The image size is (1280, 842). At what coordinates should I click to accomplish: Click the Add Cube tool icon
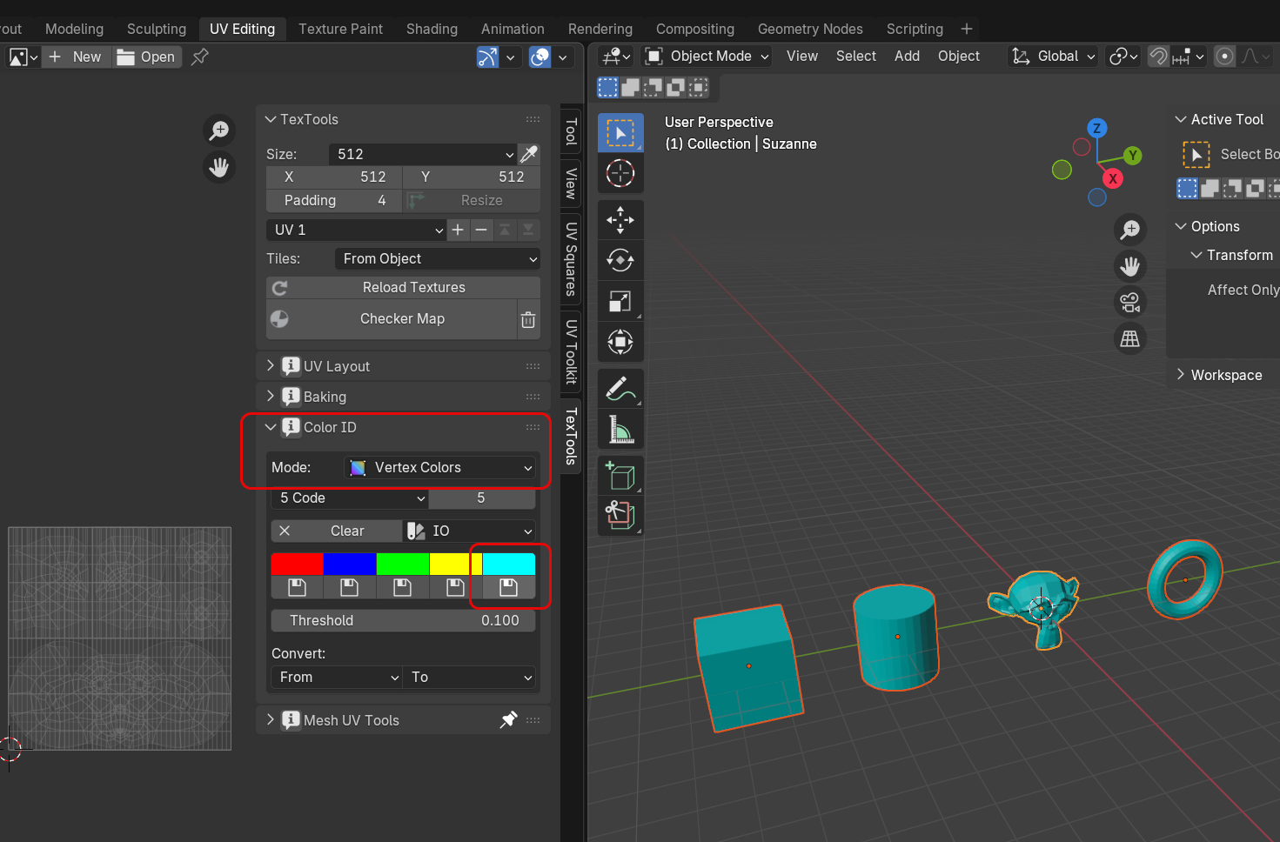coord(620,476)
